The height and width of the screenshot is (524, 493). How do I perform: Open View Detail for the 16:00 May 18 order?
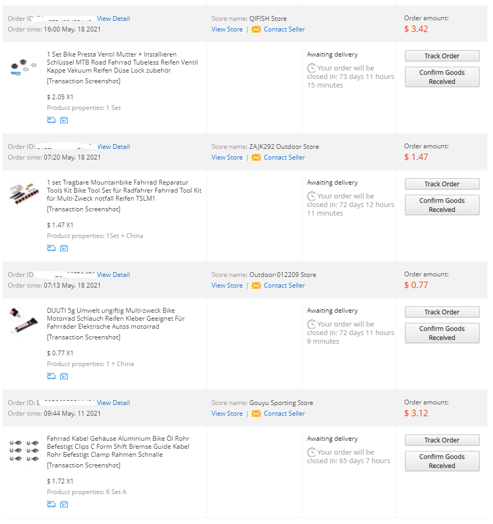point(113,19)
